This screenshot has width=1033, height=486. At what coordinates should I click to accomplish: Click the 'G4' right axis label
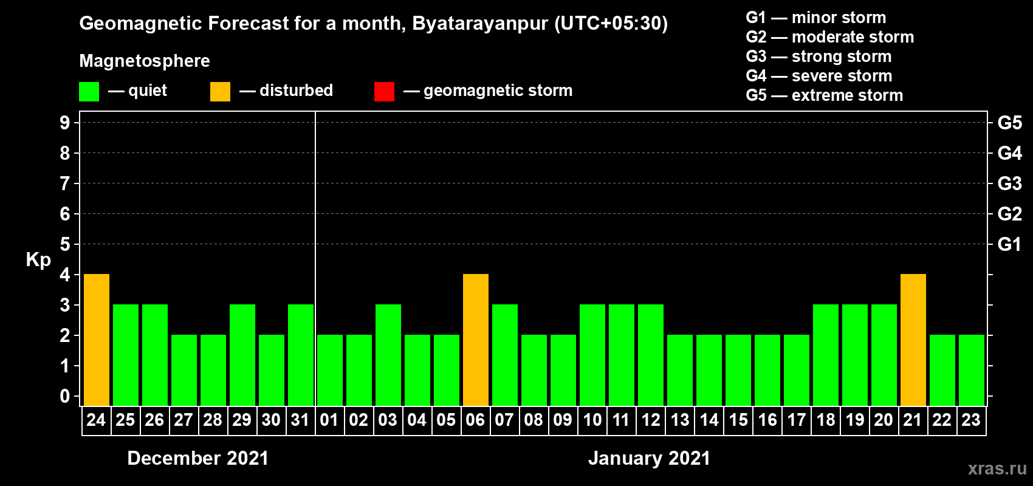[x=1010, y=153]
